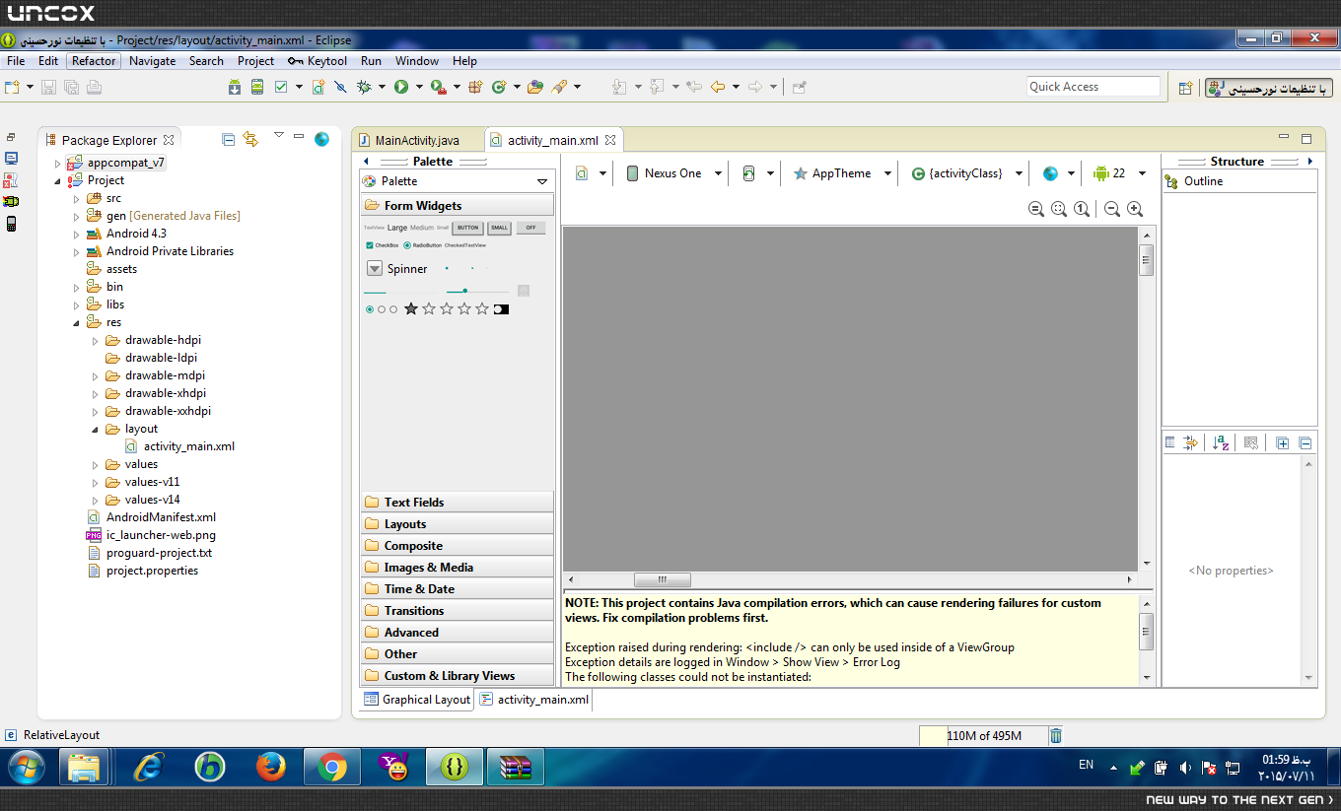Click the Open Type folder icon
Image resolution: width=1341 pixels, height=811 pixels.
click(535, 87)
